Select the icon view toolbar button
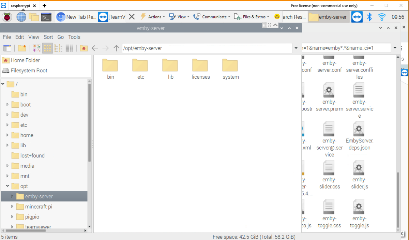409x240 pixels. pos(47,48)
